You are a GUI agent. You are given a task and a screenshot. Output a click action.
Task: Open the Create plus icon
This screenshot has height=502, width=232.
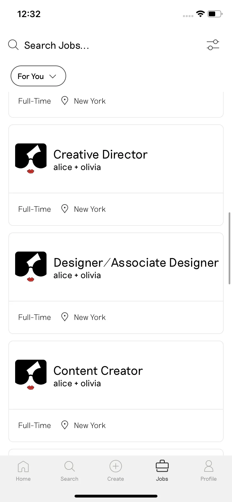click(x=116, y=466)
